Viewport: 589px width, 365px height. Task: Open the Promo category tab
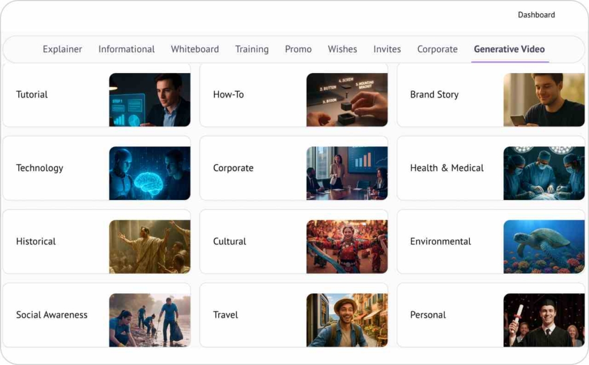pos(298,49)
